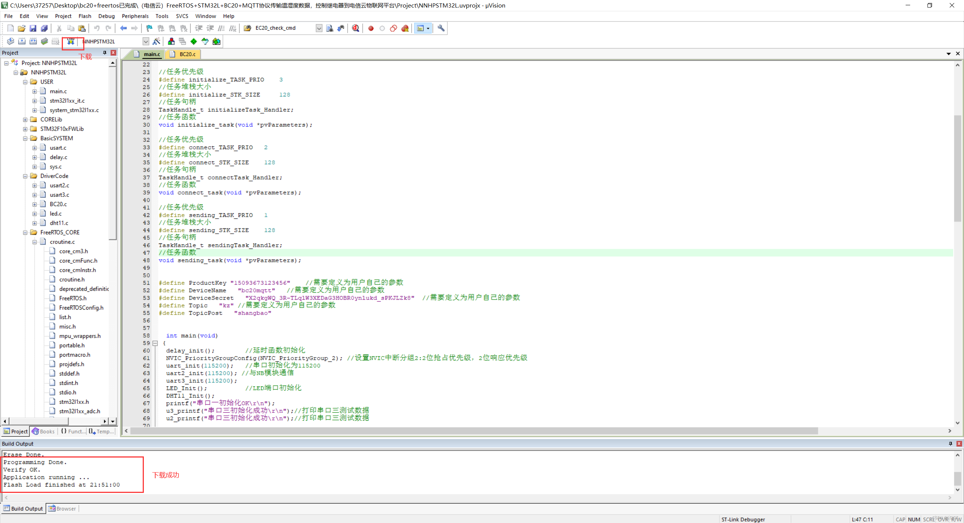The image size is (964, 523).
Task: Rebuild all target files icon
Action: 33,41
